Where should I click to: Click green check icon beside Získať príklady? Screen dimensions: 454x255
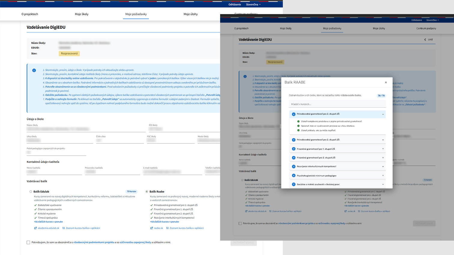298,130
